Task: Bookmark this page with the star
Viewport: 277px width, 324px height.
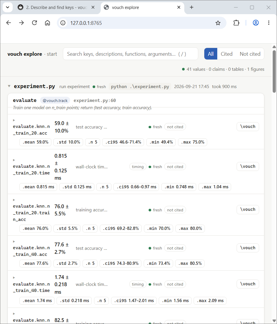Action: (x=218, y=23)
